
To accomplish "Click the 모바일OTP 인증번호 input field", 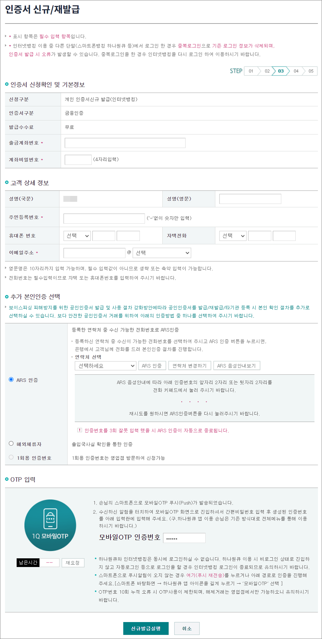I will click(184, 538).
